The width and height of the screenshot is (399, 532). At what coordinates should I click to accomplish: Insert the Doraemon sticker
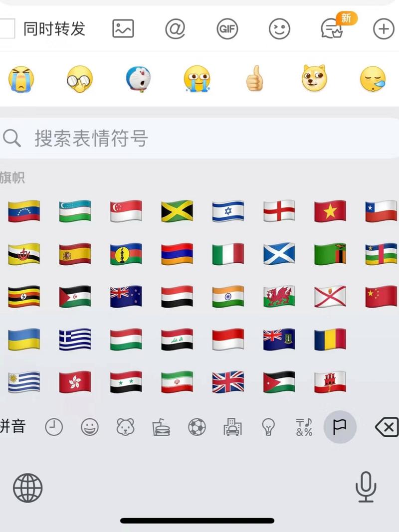coord(138,79)
